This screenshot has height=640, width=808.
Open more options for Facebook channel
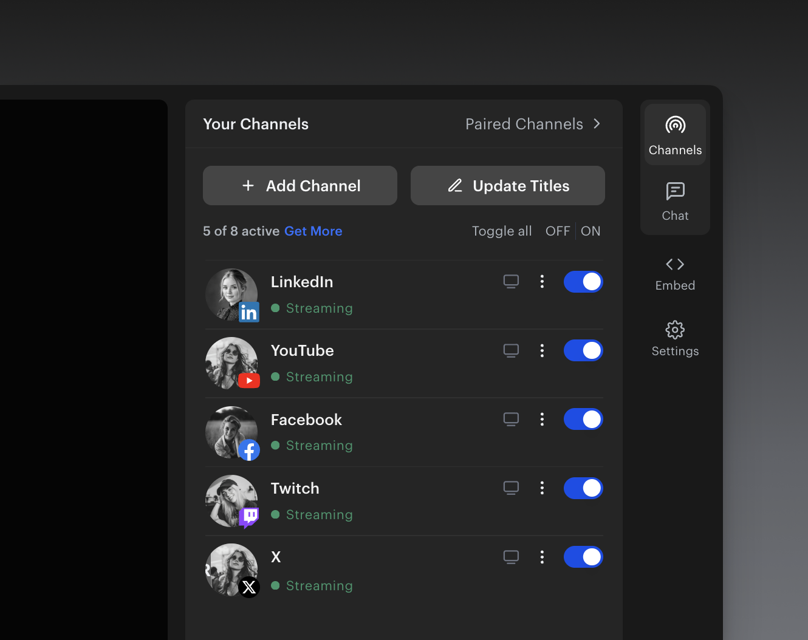pos(542,419)
